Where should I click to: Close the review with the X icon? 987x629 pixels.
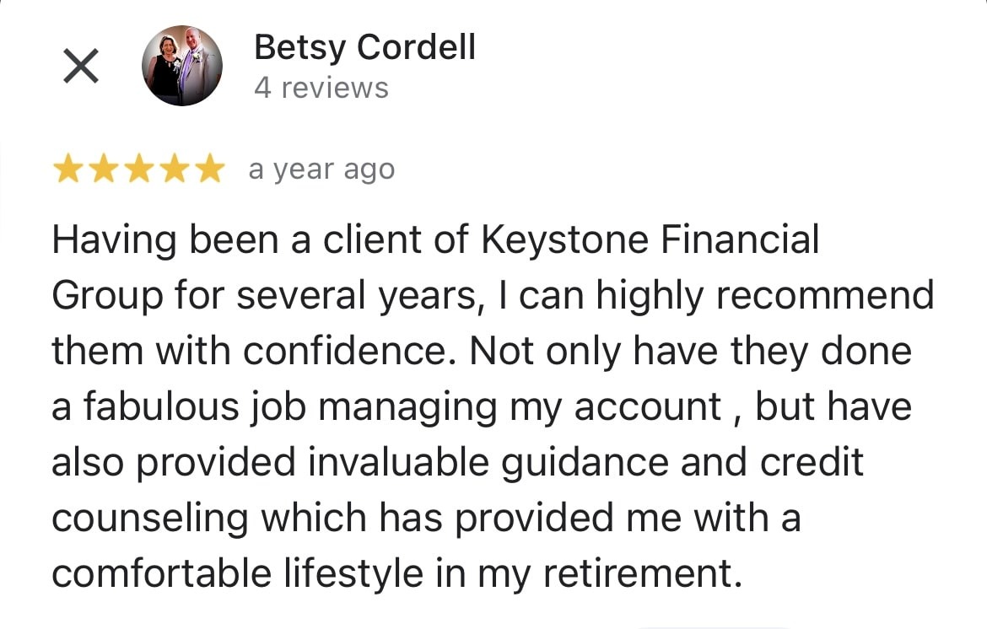point(81,66)
